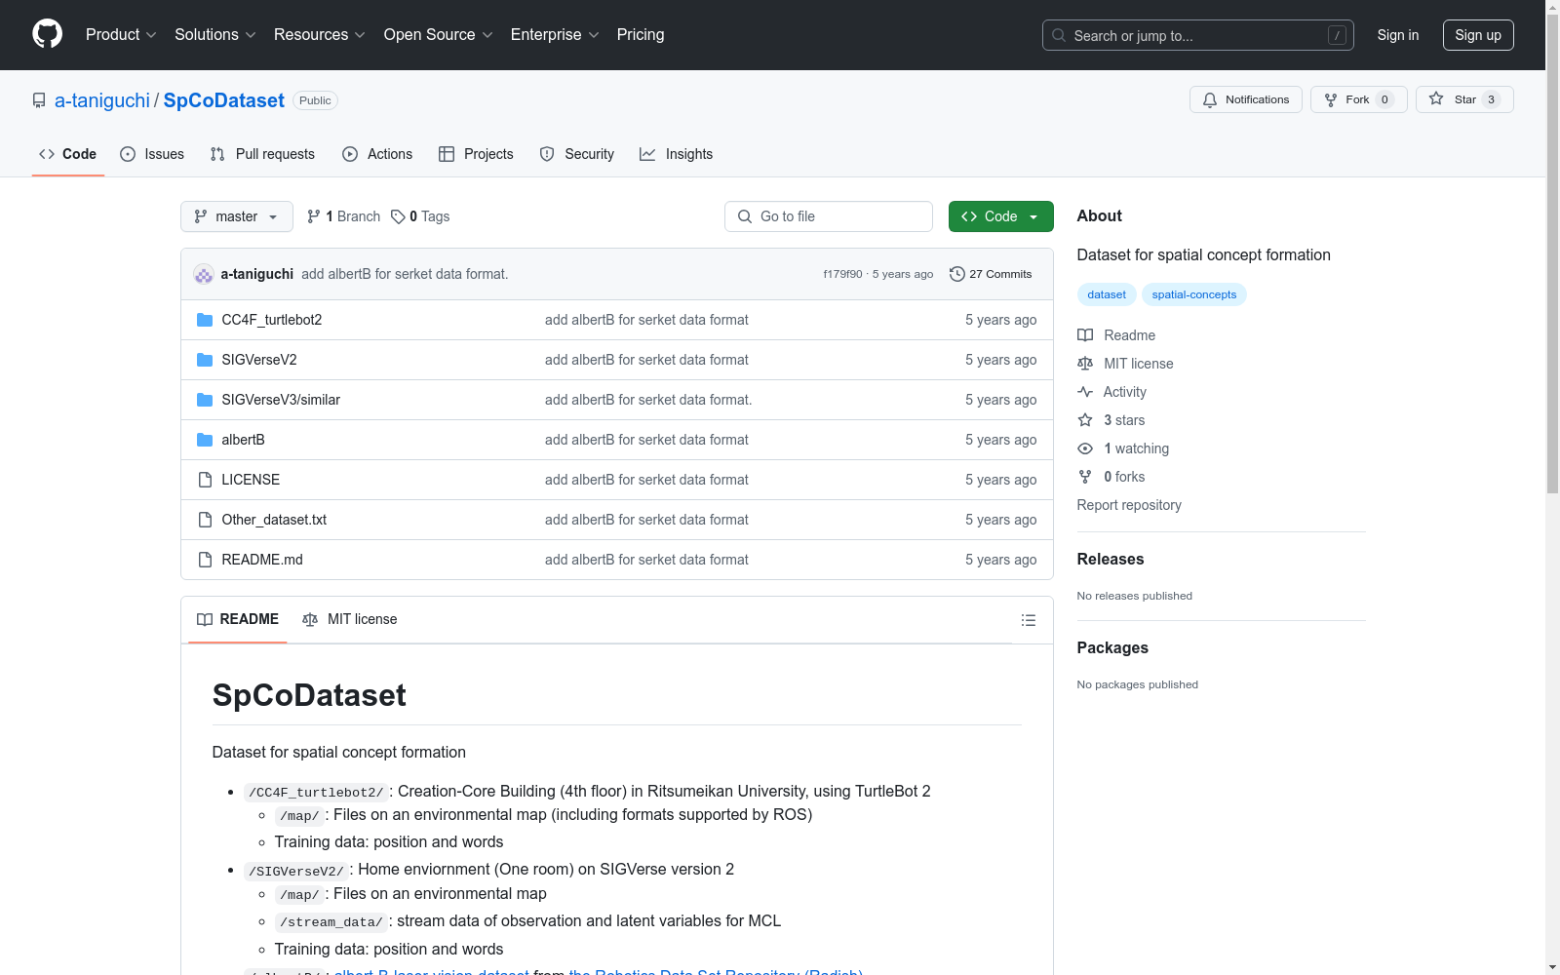Click the fork icon beside 0 forks

pyautogui.click(x=1085, y=477)
